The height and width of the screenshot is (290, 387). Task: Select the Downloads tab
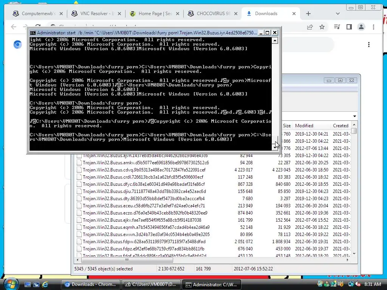click(271, 14)
